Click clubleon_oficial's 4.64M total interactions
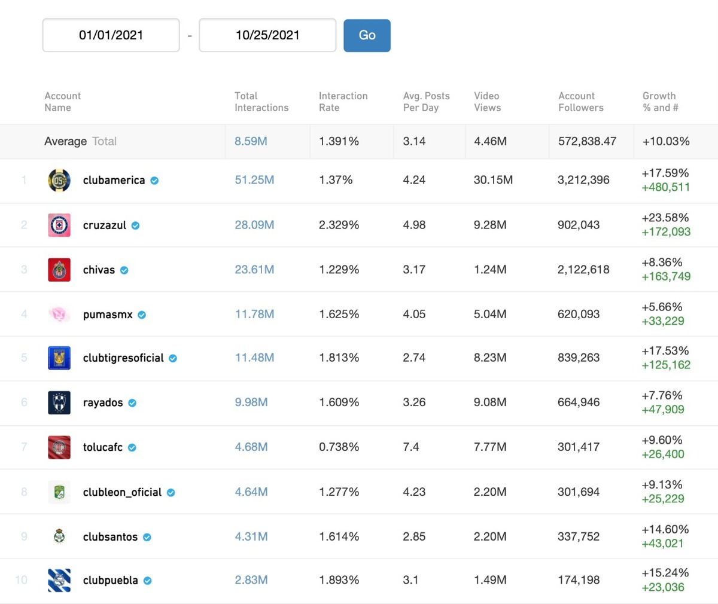The image size is (718, 604). (x=251, y=492)
